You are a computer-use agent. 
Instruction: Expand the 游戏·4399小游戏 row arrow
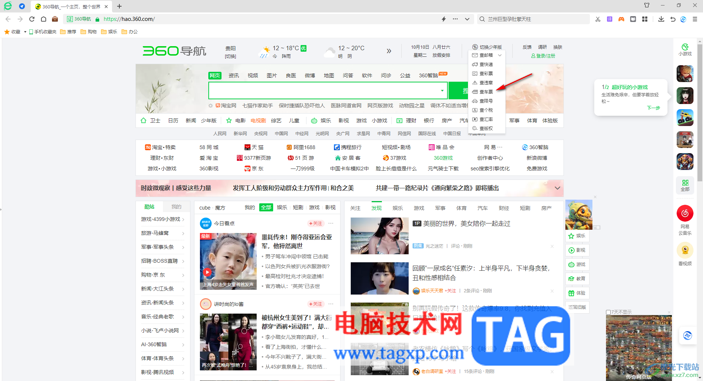click(x=183, y=219)
